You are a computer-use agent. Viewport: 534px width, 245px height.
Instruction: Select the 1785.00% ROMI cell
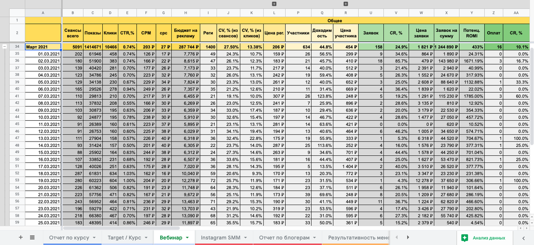click(x=472, y=96)
